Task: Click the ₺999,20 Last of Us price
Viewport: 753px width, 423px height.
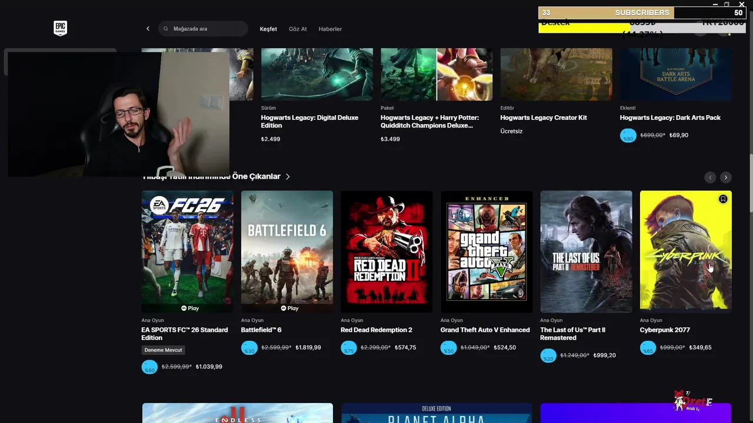Action: pyautogui.click(x=605, y=355)
